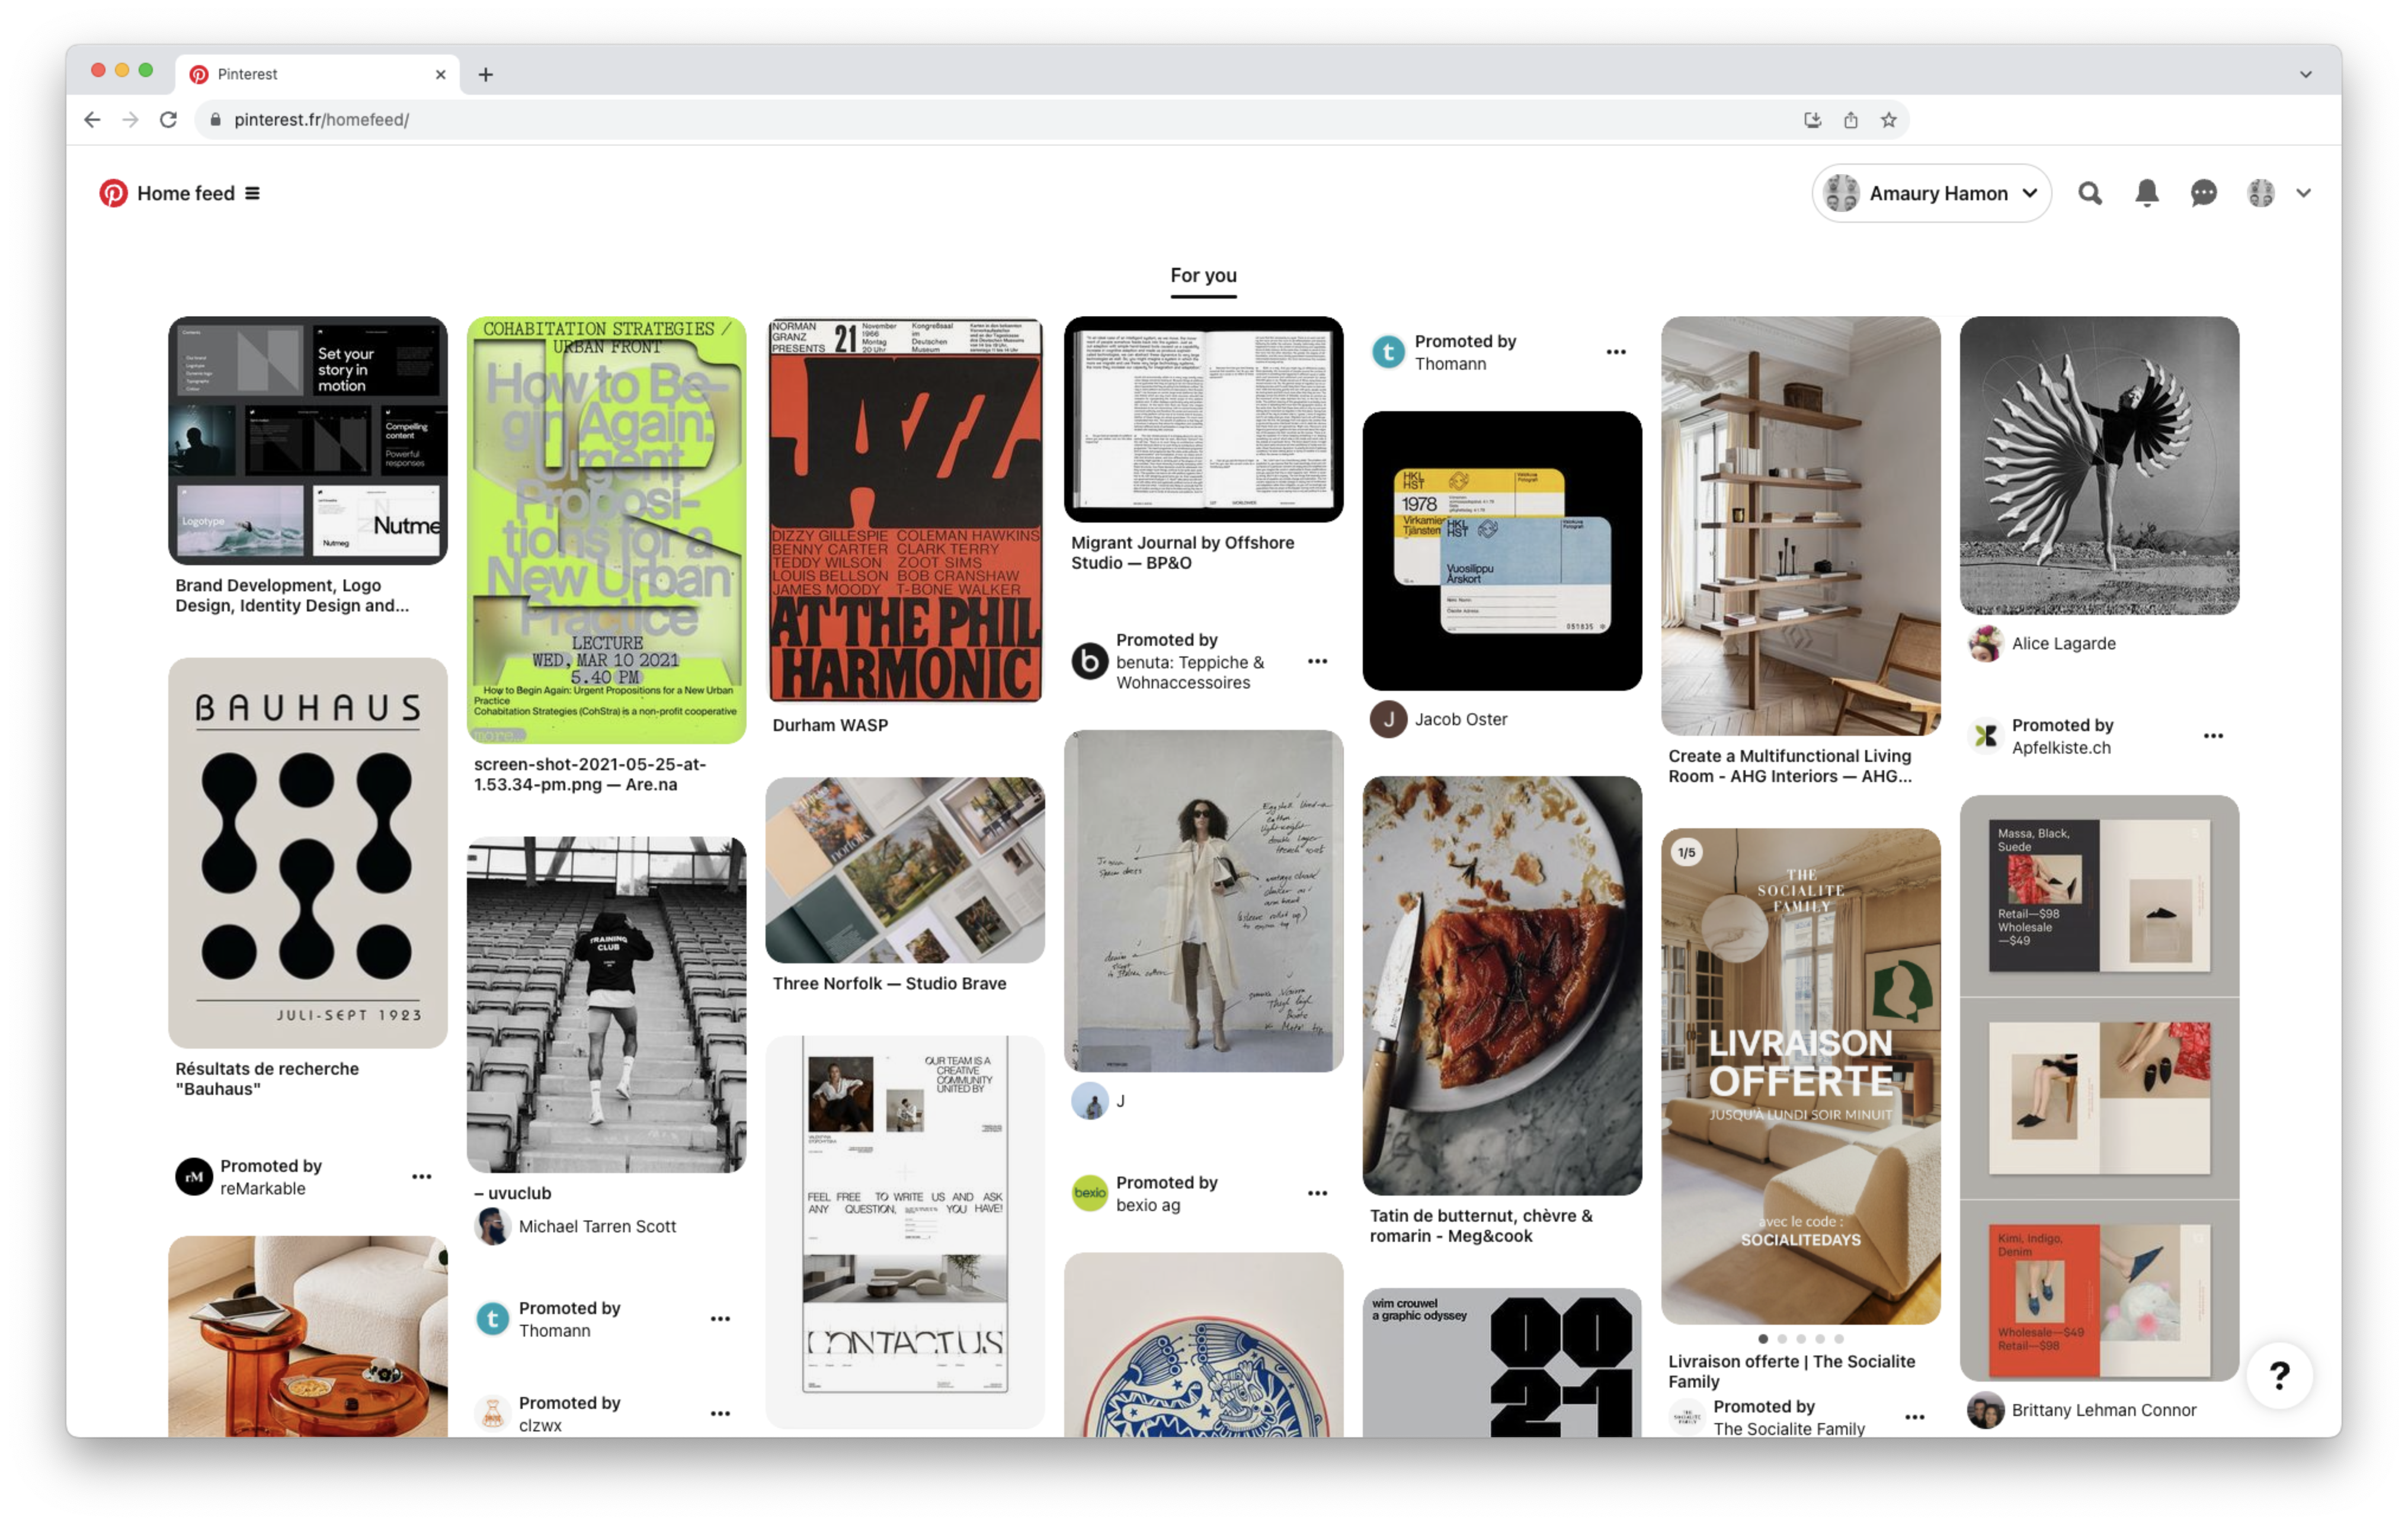Click the install app icon in the address bar
The height and width of the screenshot is (1525, 2408).
(x=1812, y=120)
